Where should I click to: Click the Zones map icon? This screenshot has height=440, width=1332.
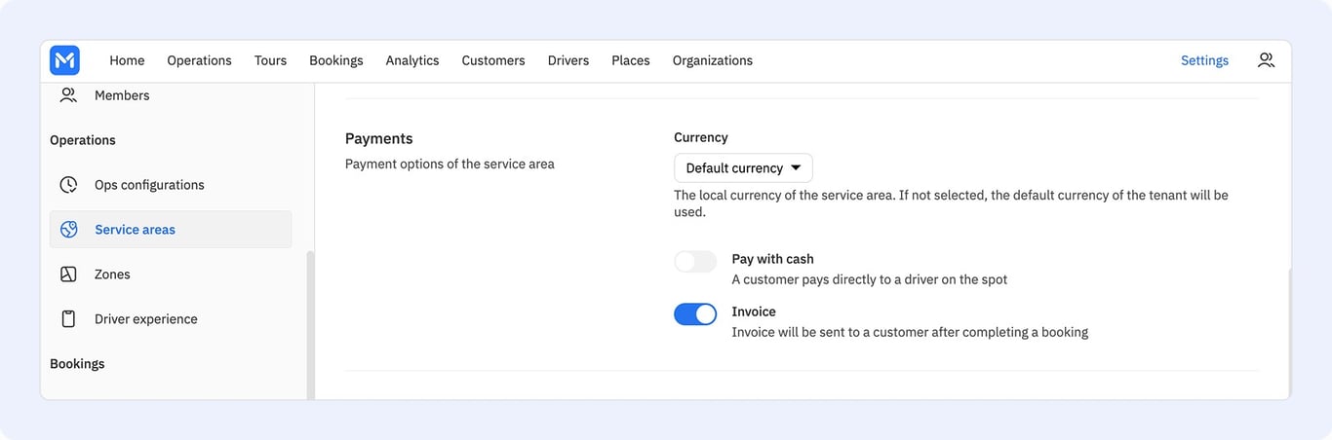point(68,275)
